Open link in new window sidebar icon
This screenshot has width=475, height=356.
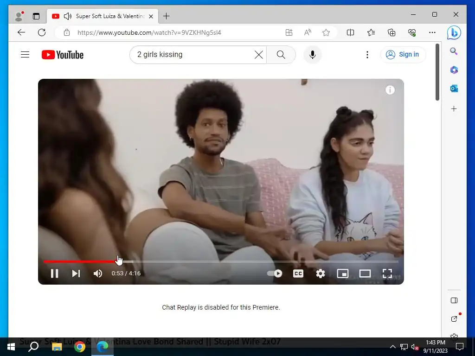(x=454, y=319)
